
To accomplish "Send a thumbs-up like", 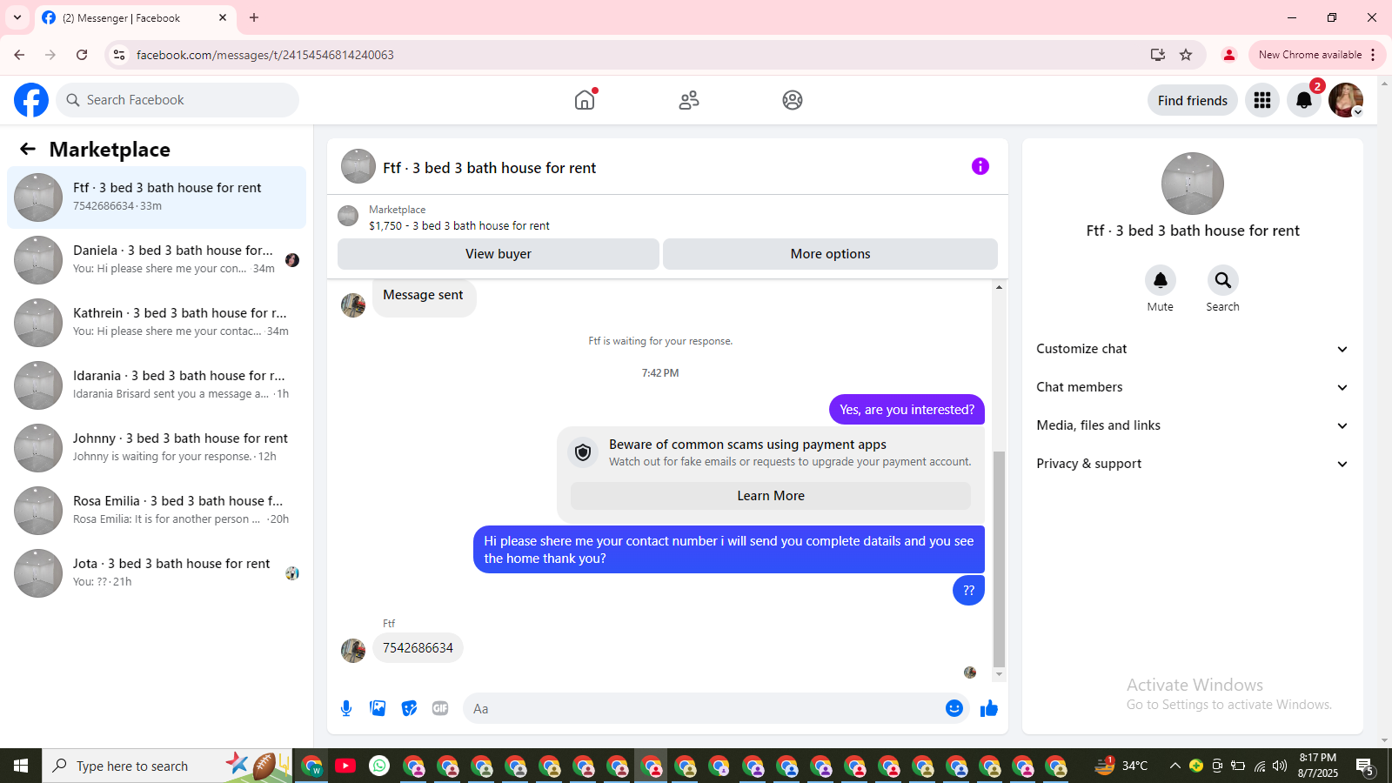I will click(x=989, y=708).
